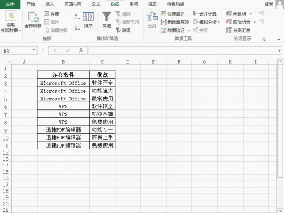
Task: Click 分类汇总 subtotal icon
Action: pos(238,30)
